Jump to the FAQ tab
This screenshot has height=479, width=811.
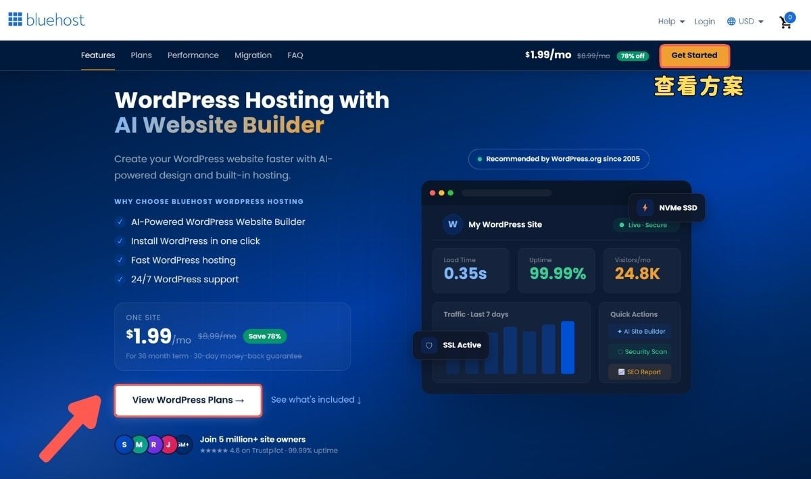(295, 55)
